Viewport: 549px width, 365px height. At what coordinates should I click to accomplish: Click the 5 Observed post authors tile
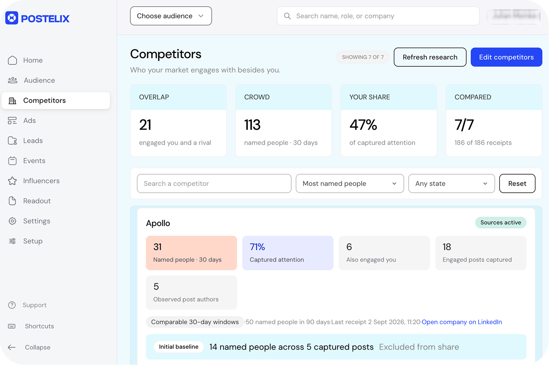click(191, 293)
